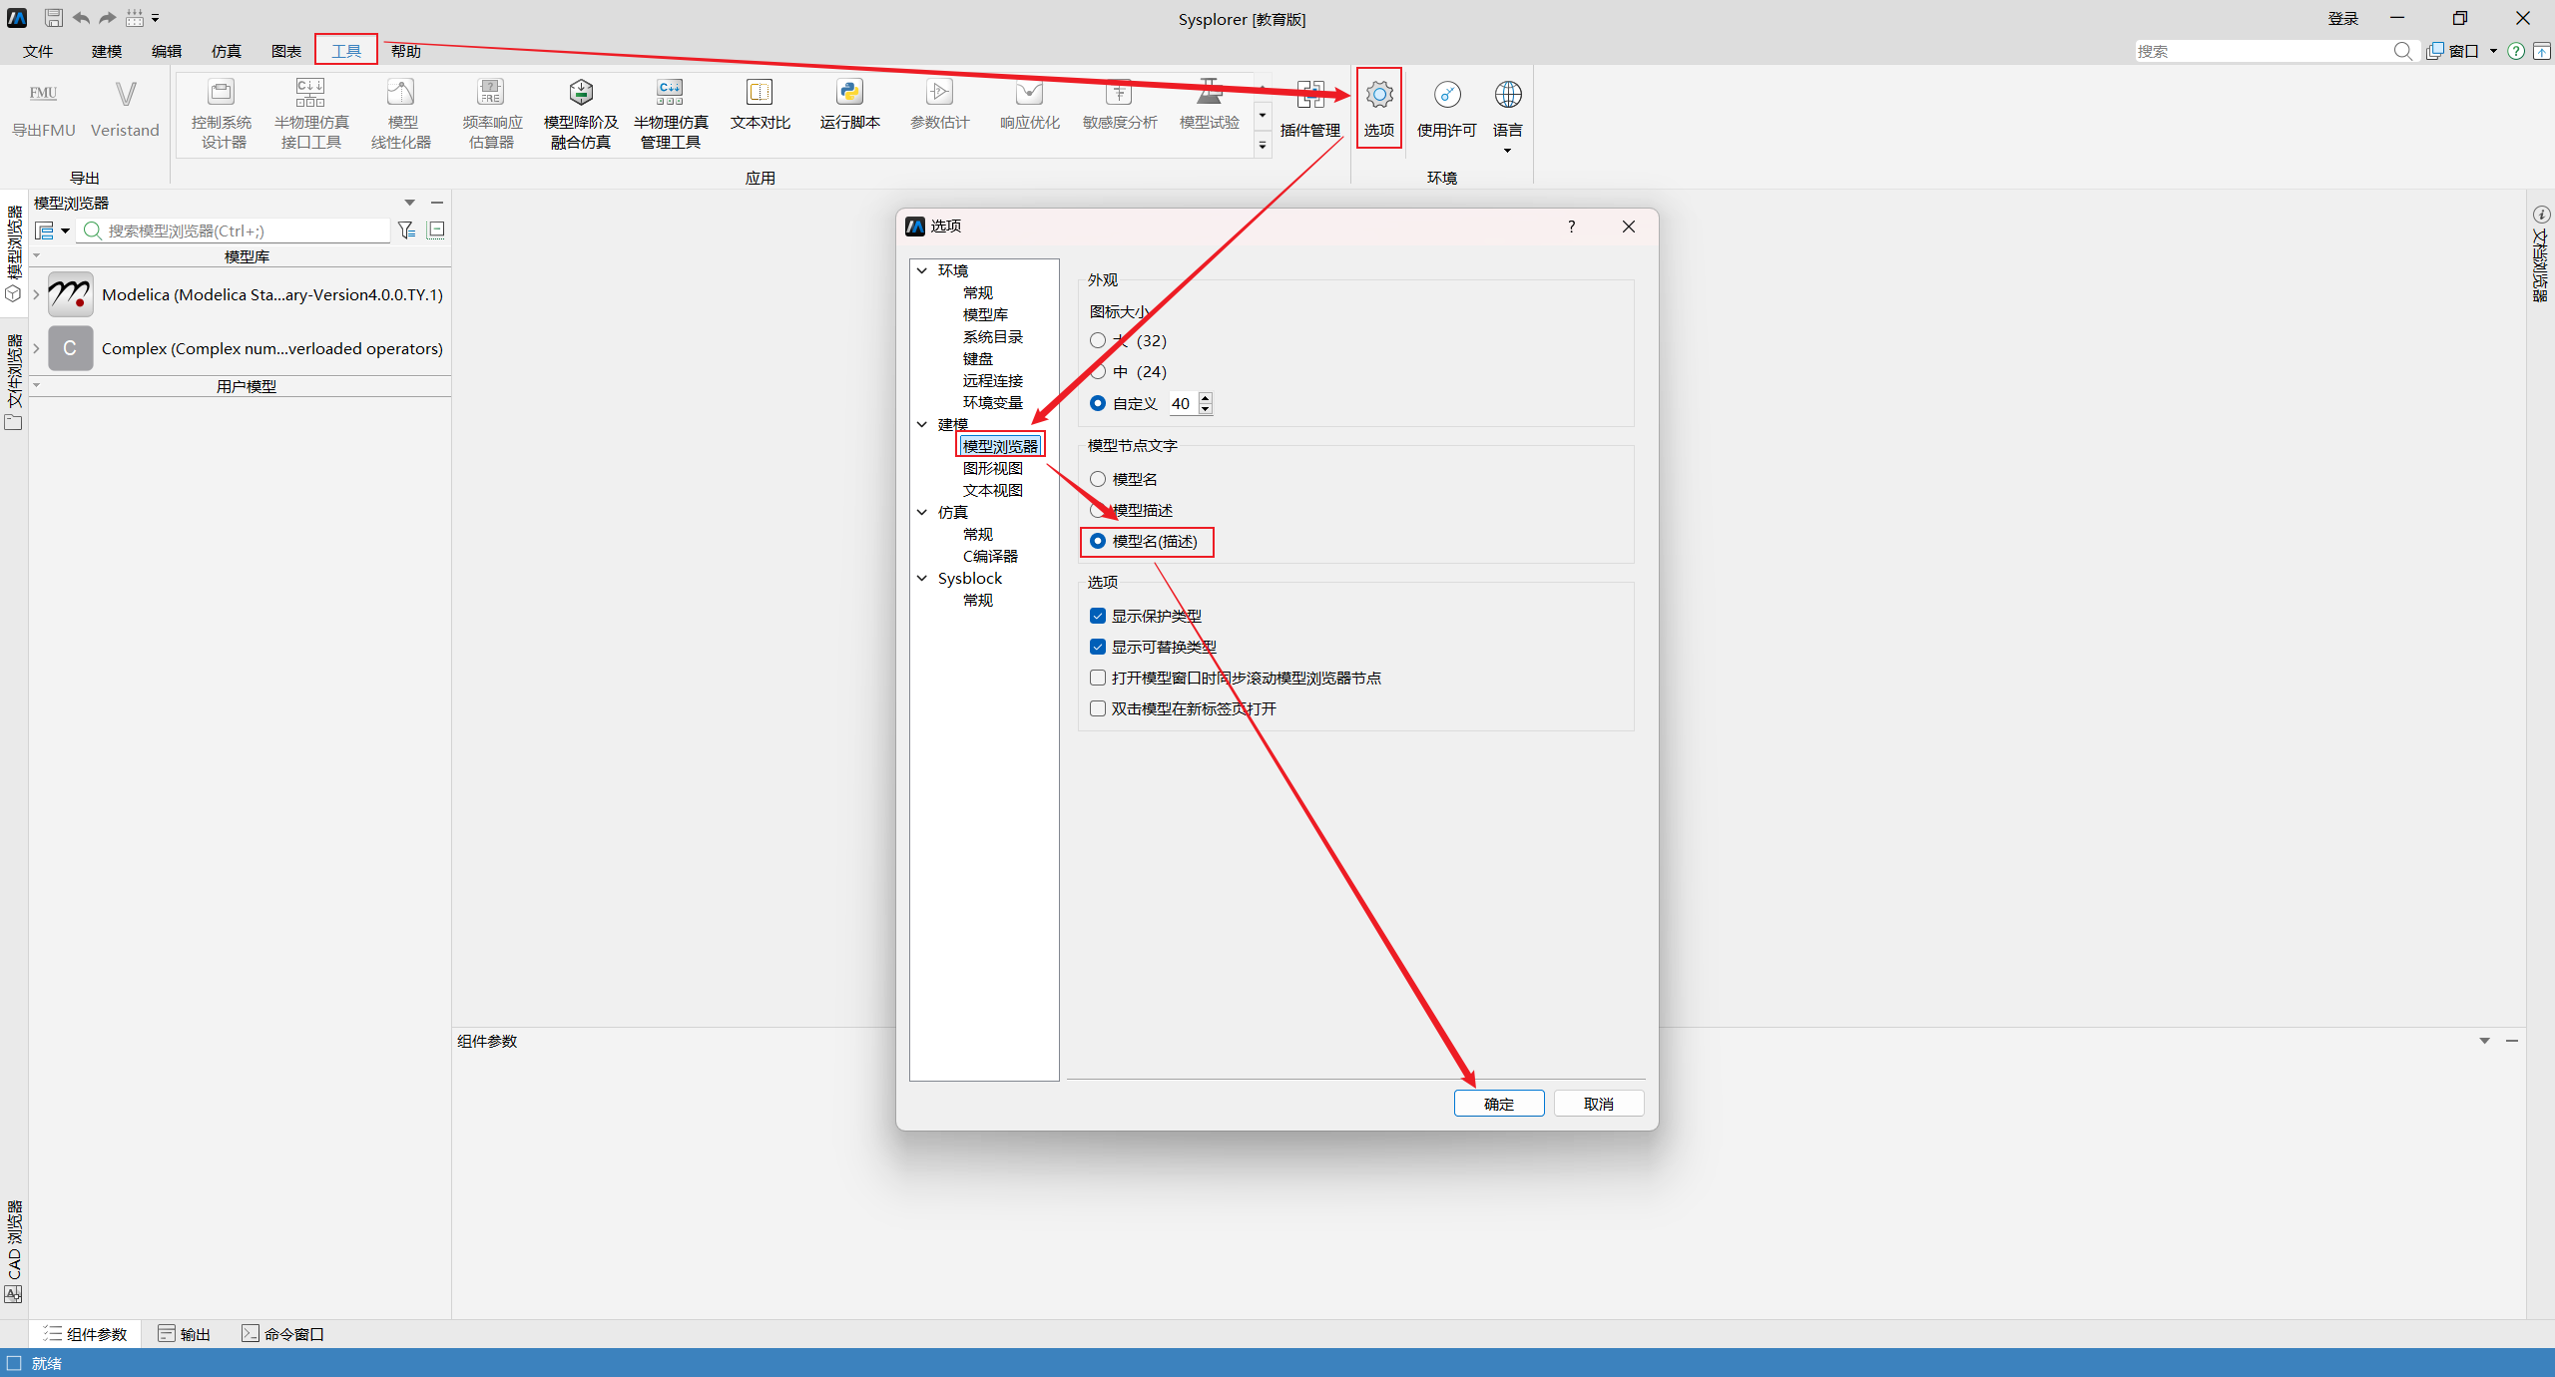Enable 打开模型窗口时同步滚动模型浏览器节点

click(x=1098, y=678)
